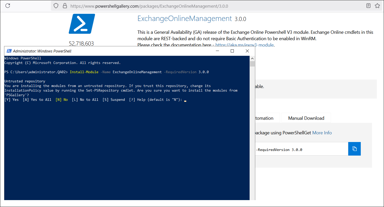
Task: Click the large PowerShell package logo
Action: 82,24
